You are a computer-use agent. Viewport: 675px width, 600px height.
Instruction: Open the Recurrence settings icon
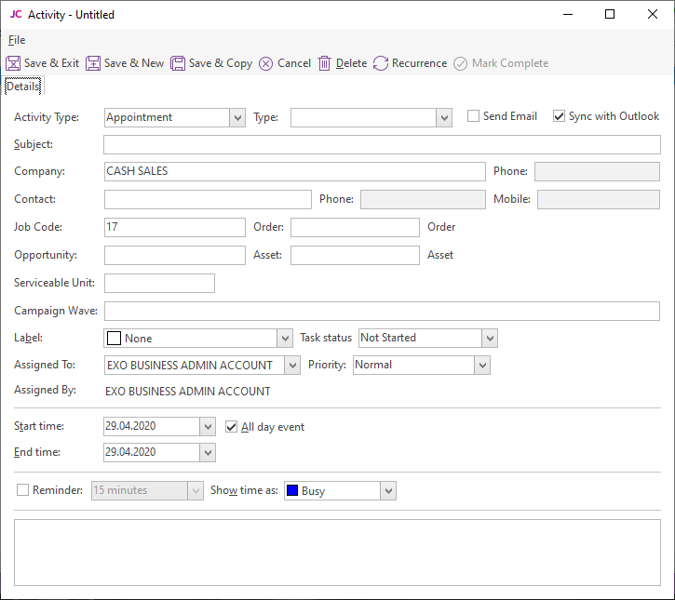coord(381,63)
